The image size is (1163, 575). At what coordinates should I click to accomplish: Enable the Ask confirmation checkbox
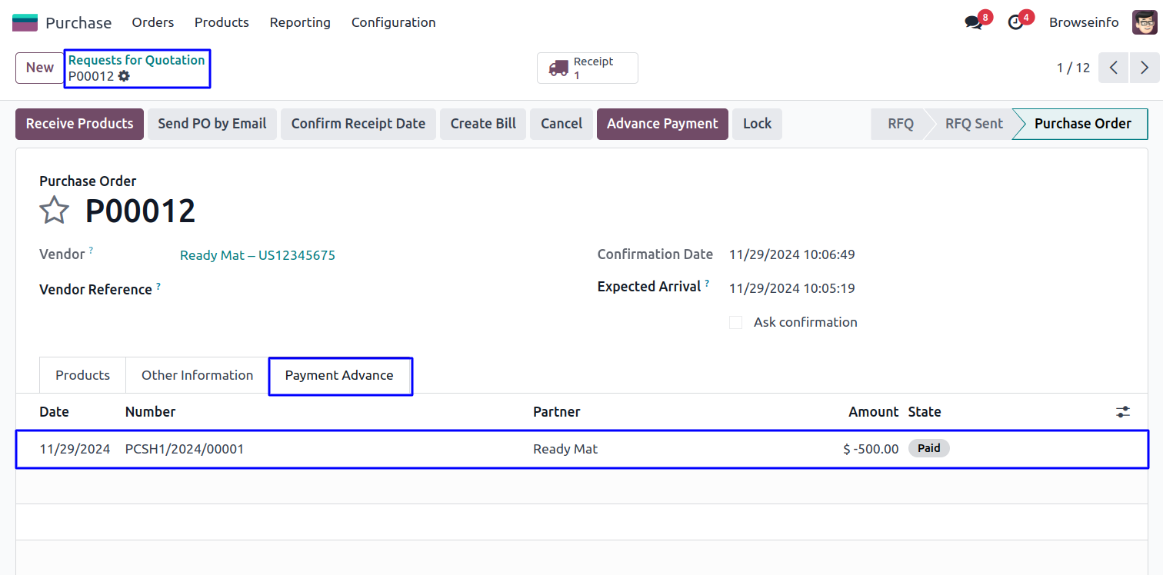pos(736,323)
